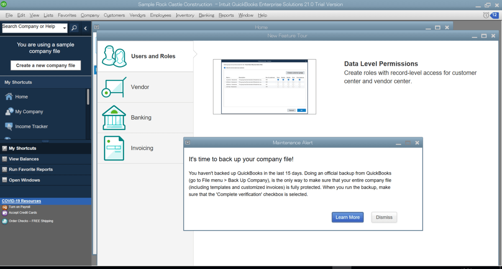Viewport: 502px width, 269px height.
Task: Open the Employees menu
Action: coord(161,15)
